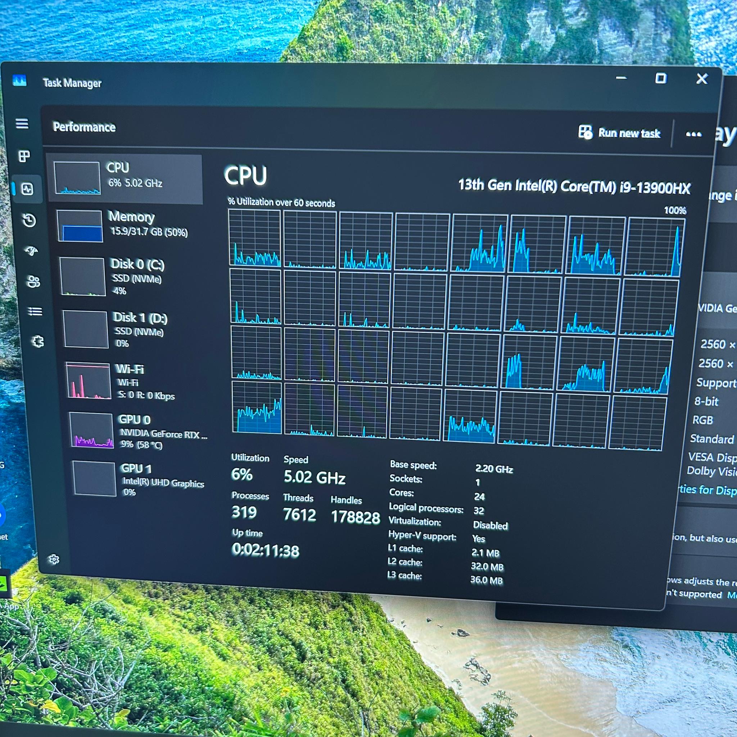Click the top-right logical processor graph

coord(654,247)
